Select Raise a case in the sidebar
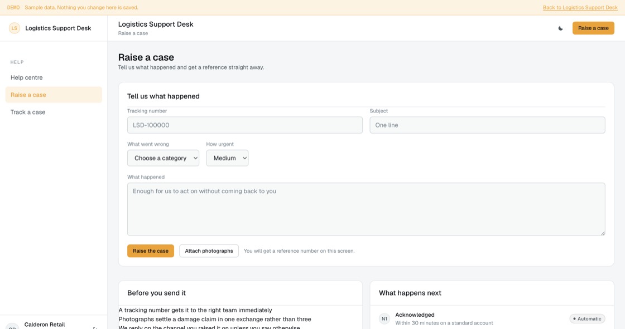Screen dimensions: 625x329 click(54, 95)
